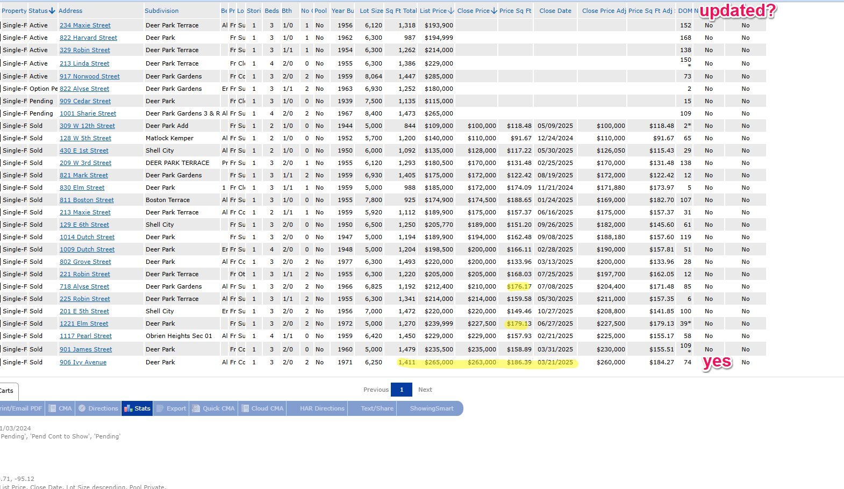The width and height of the screenshot is (844, 489).
Task: Click the Status column sort arrow
Action: (x=52, y=11)
